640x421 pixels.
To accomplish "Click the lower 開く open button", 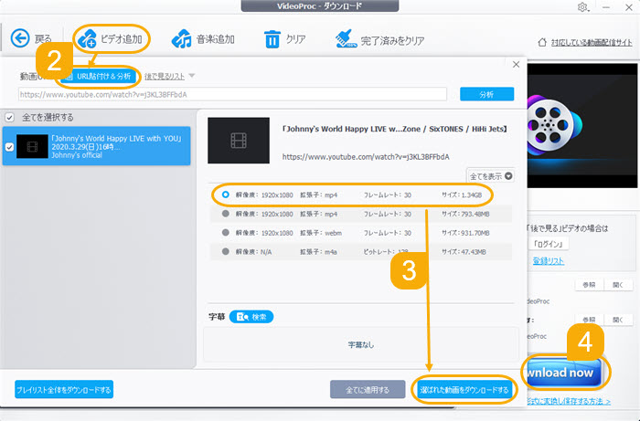I will coord(618,320).
